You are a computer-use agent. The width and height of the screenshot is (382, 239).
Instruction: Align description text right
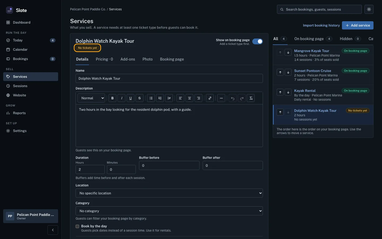tap(198, 98)
